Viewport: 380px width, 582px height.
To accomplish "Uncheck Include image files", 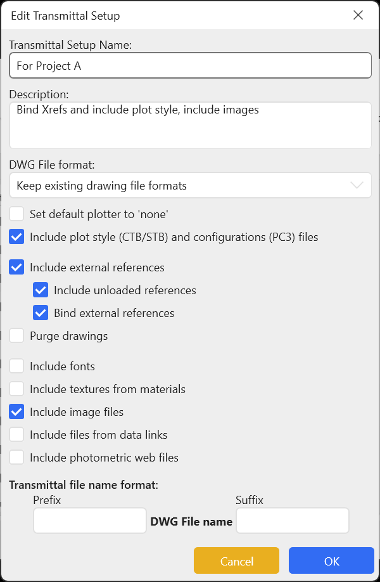I will point(17,412).
